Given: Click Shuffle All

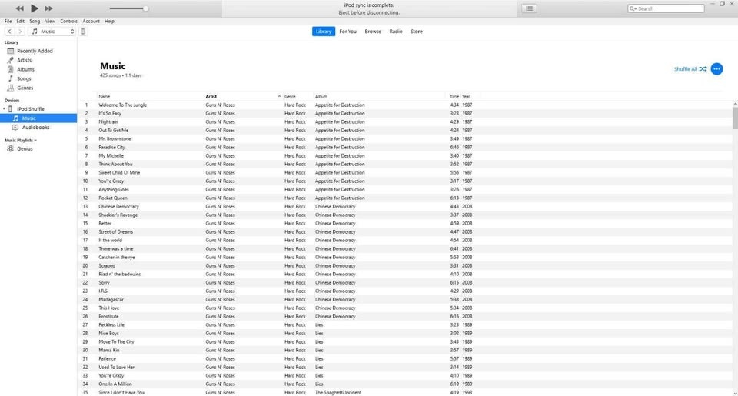Looking at the screenshot, I should 690,68.
